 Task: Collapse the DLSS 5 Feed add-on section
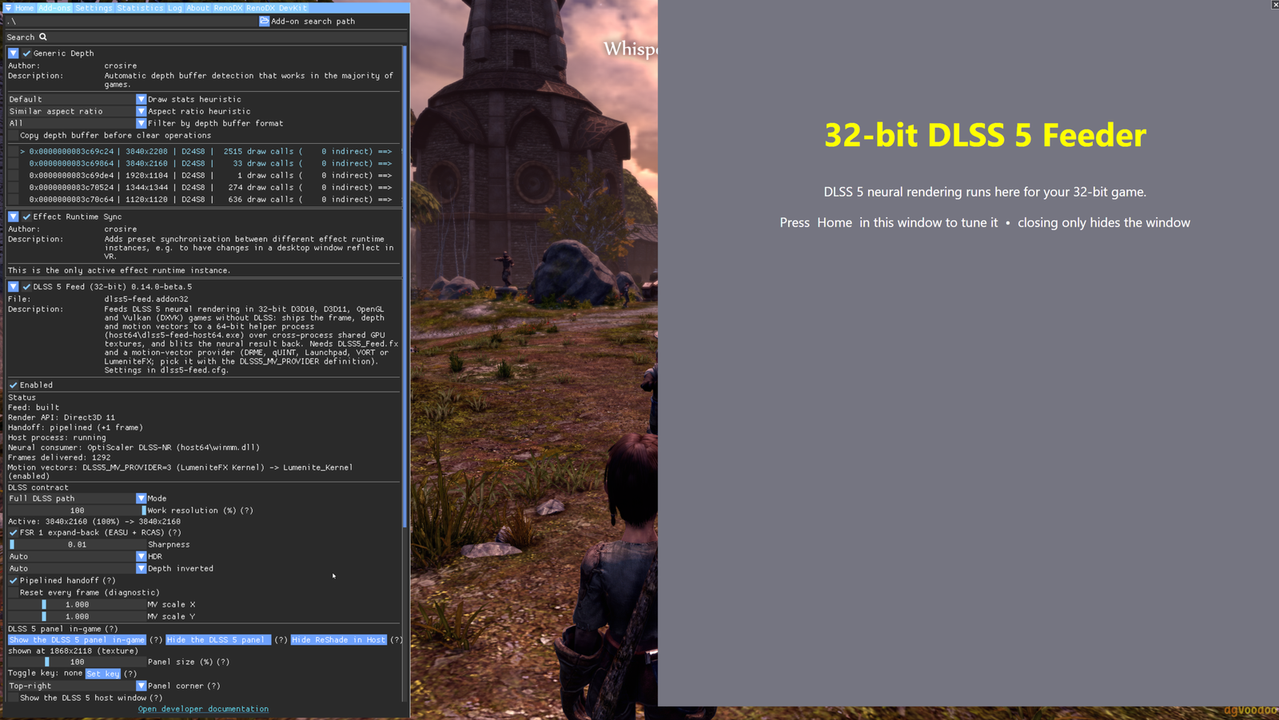tap(14, 286)
